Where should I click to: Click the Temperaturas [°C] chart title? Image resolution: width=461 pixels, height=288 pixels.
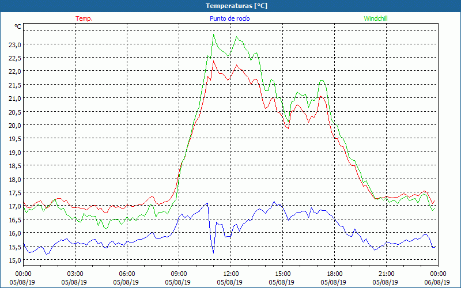click(x=236, y=6)
